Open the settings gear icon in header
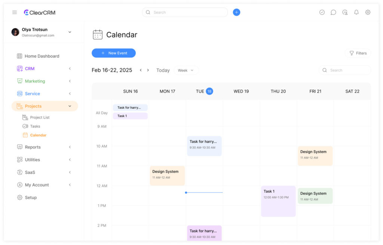The height and width of the screenshot is (245, 383). coord(368,12)
